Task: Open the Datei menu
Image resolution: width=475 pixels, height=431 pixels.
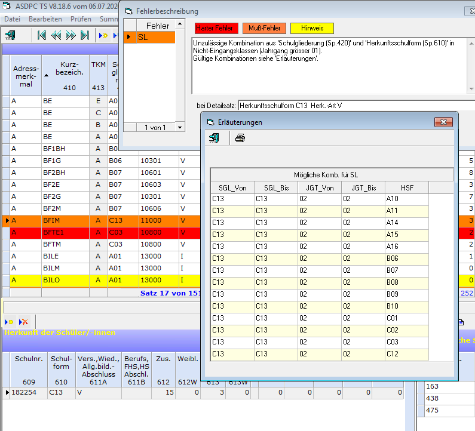Action: pyautogui.click(x=13, y=19)
